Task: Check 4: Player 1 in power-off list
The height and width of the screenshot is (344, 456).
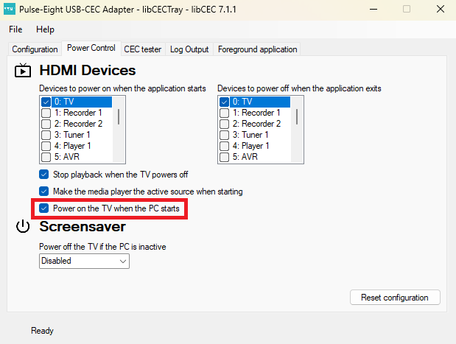Action: (x=224, y=146)
